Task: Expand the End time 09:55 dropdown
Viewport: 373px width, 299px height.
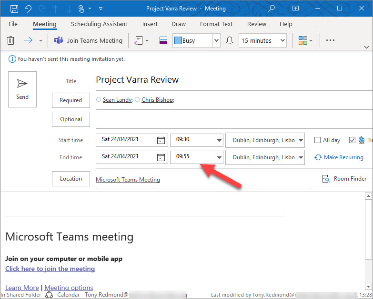Action: [x=219, y=157]
